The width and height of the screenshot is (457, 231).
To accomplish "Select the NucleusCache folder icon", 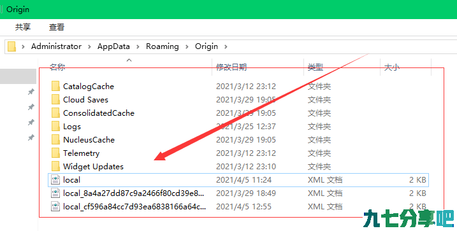I will [x=55, y=139].
